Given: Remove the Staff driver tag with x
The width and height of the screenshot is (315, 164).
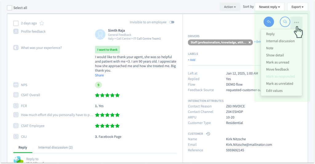Looking at the screenshot, I should (249, 42).
